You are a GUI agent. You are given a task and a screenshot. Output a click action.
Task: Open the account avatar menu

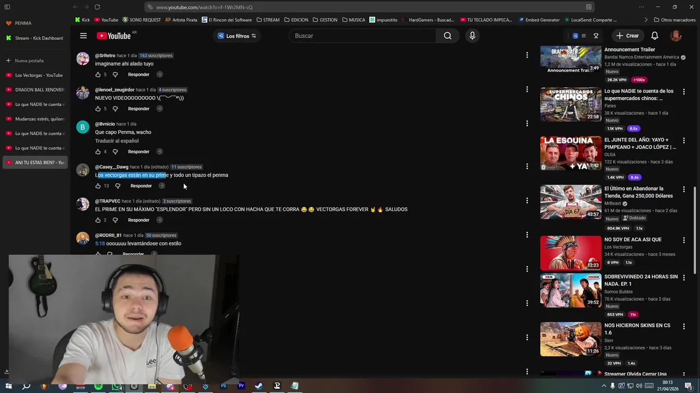point(676,35)
